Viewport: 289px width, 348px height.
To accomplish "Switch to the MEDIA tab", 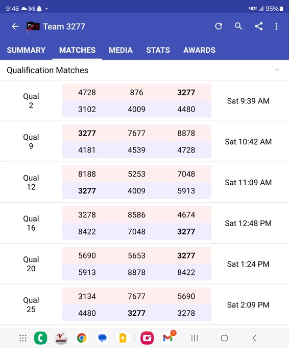I will coord(121,50).
